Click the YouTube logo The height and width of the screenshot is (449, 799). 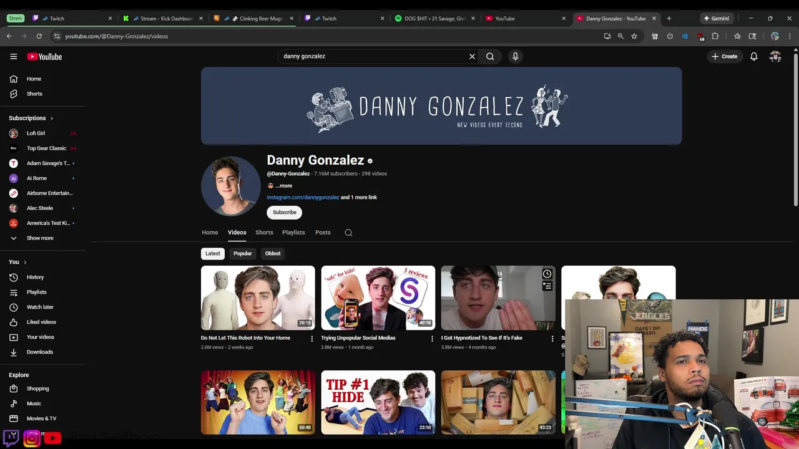tap(44, 56)
